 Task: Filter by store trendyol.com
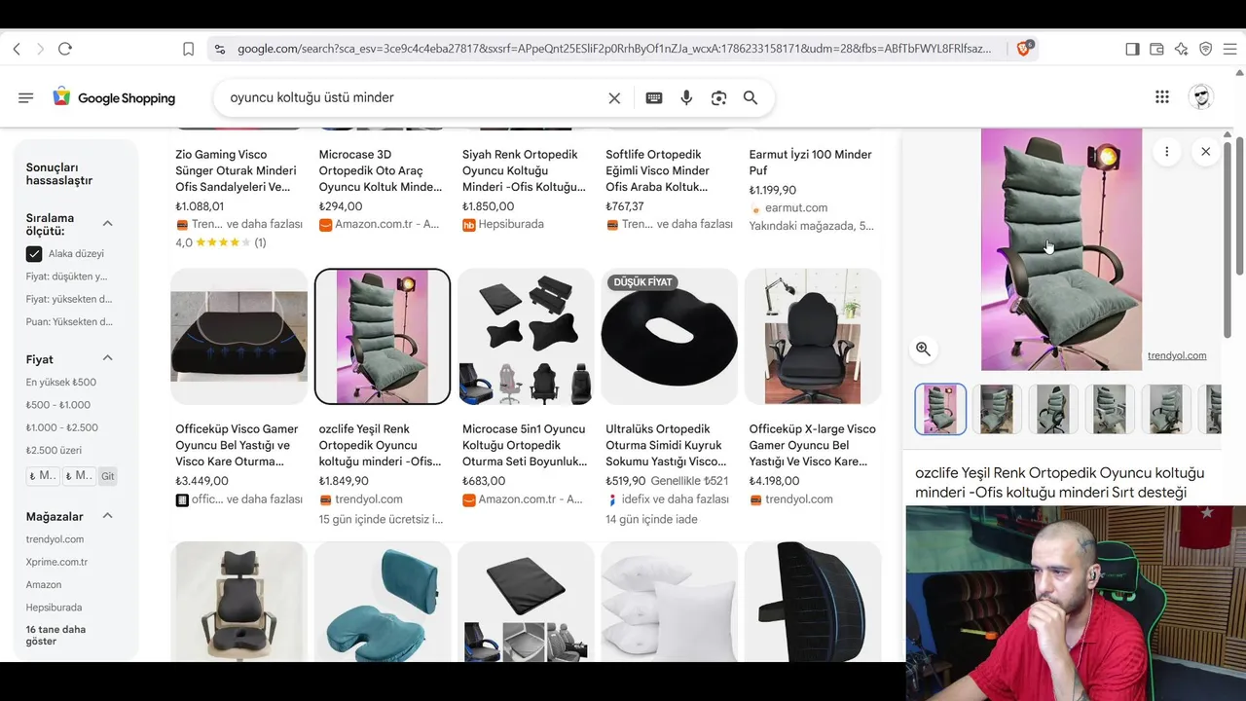tap(55, 539)
